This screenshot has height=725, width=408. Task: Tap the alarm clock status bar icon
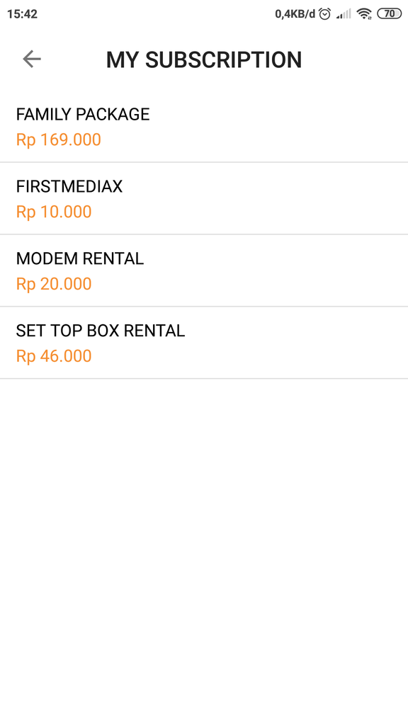[326, 13]
